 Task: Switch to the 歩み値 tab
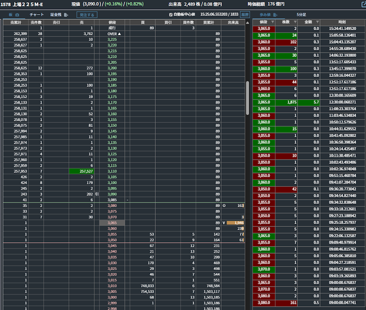tap(265, 15)
